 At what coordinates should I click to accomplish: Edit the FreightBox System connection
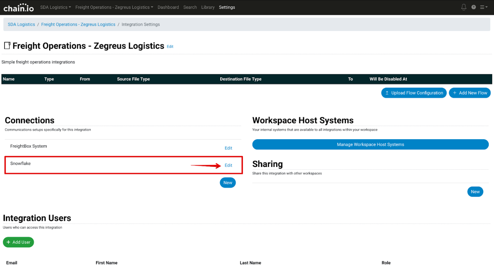point(229,148)
